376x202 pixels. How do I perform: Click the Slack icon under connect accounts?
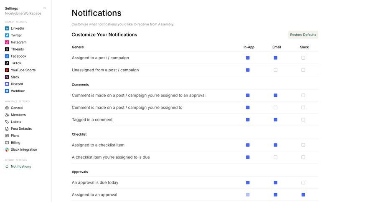tap(7, 77)
